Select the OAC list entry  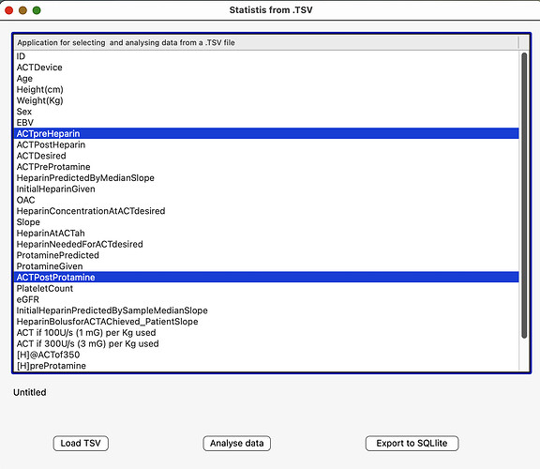click(x=266, y=200)
